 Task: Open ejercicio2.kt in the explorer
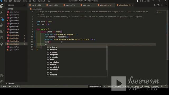point(14,21)
